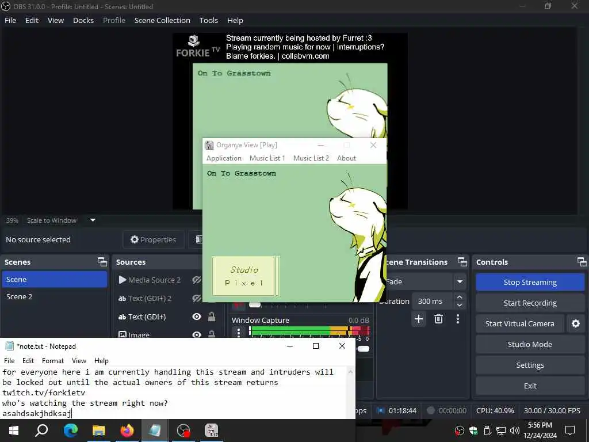Open transition options three-dot menu
Screen dimensions: 589x442
coord(457,319)
